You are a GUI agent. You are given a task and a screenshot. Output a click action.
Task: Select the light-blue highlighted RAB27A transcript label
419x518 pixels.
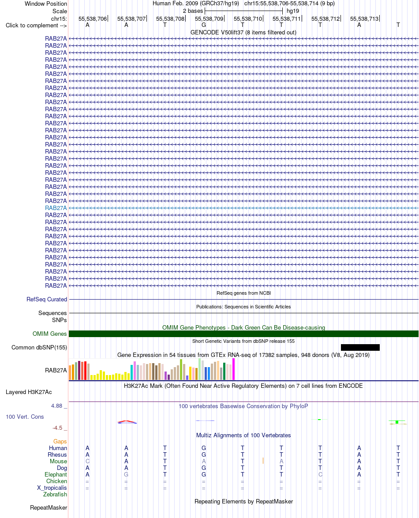click(x=56, y=208)
